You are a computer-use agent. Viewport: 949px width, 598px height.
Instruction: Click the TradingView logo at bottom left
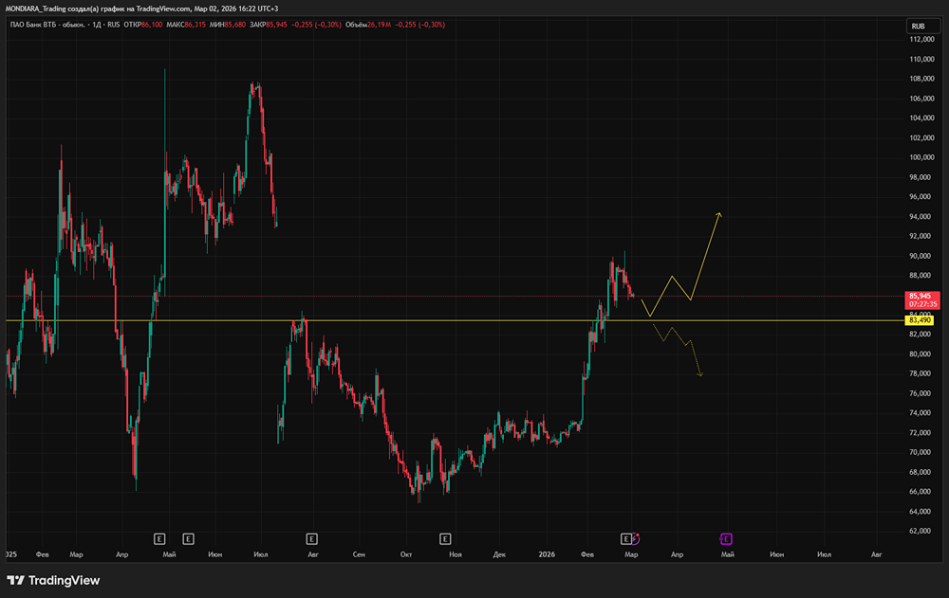(53, 580)
